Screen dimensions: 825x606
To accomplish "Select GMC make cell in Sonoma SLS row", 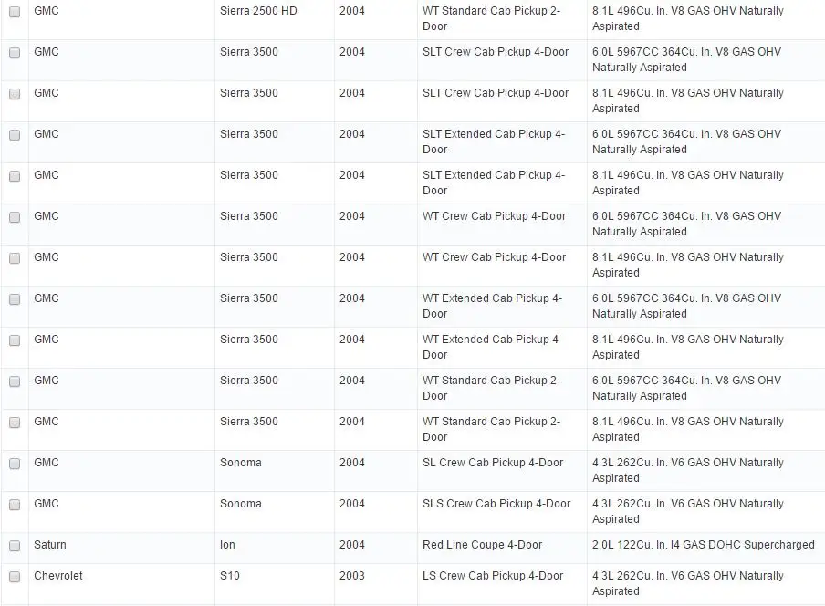I will (121, 512).
